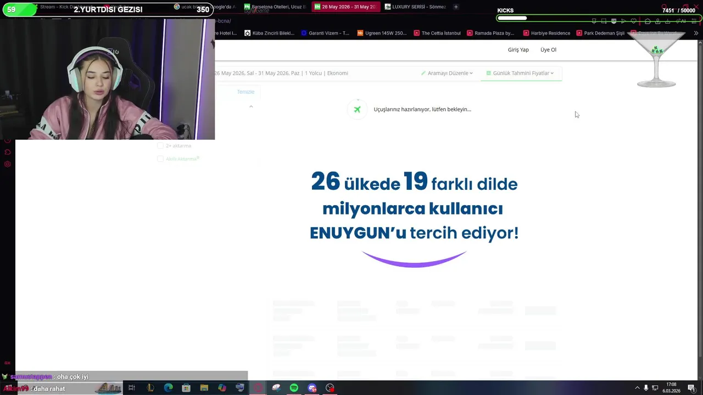Launch League of Legends from taskbar
This screenshot has width=703, height=395.
pos(150,388)
